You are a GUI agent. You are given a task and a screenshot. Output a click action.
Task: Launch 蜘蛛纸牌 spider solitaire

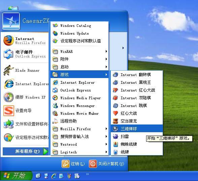137,144
